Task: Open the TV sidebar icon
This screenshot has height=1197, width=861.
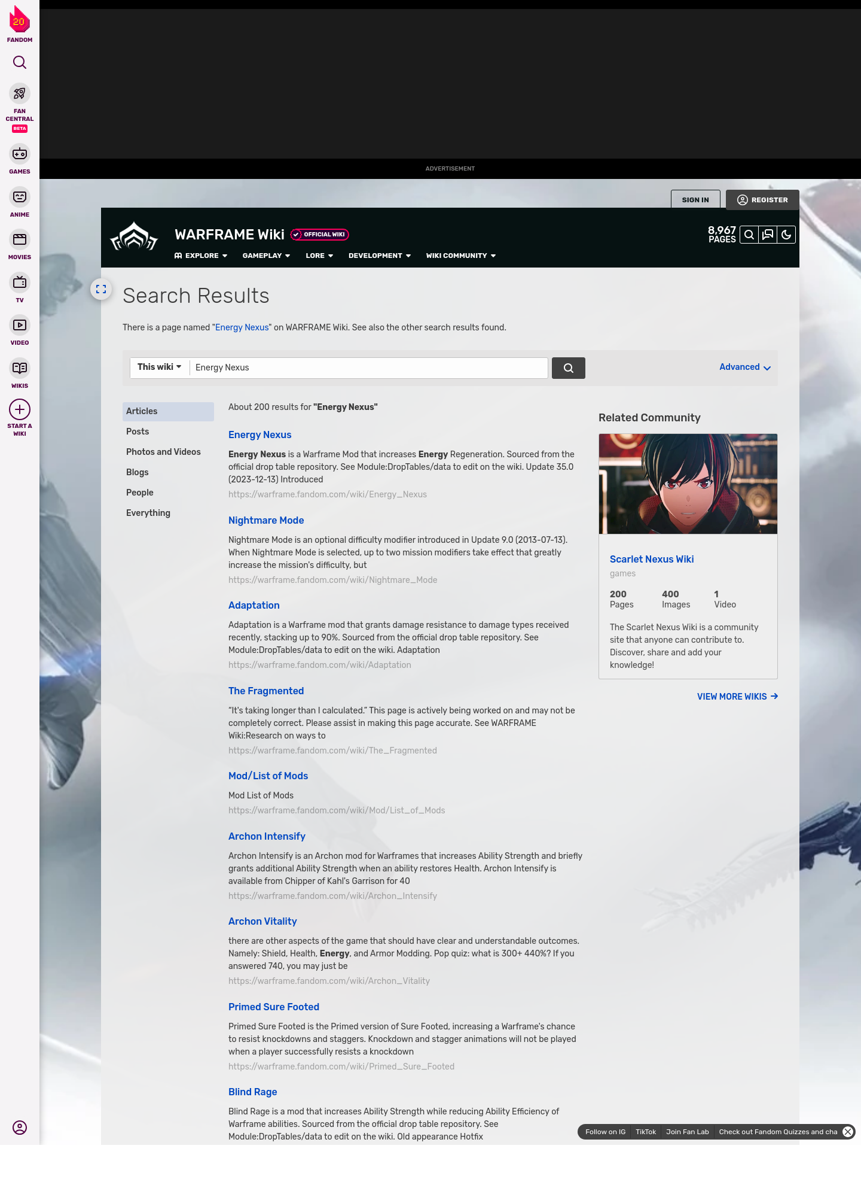Action: coord(20,282)
